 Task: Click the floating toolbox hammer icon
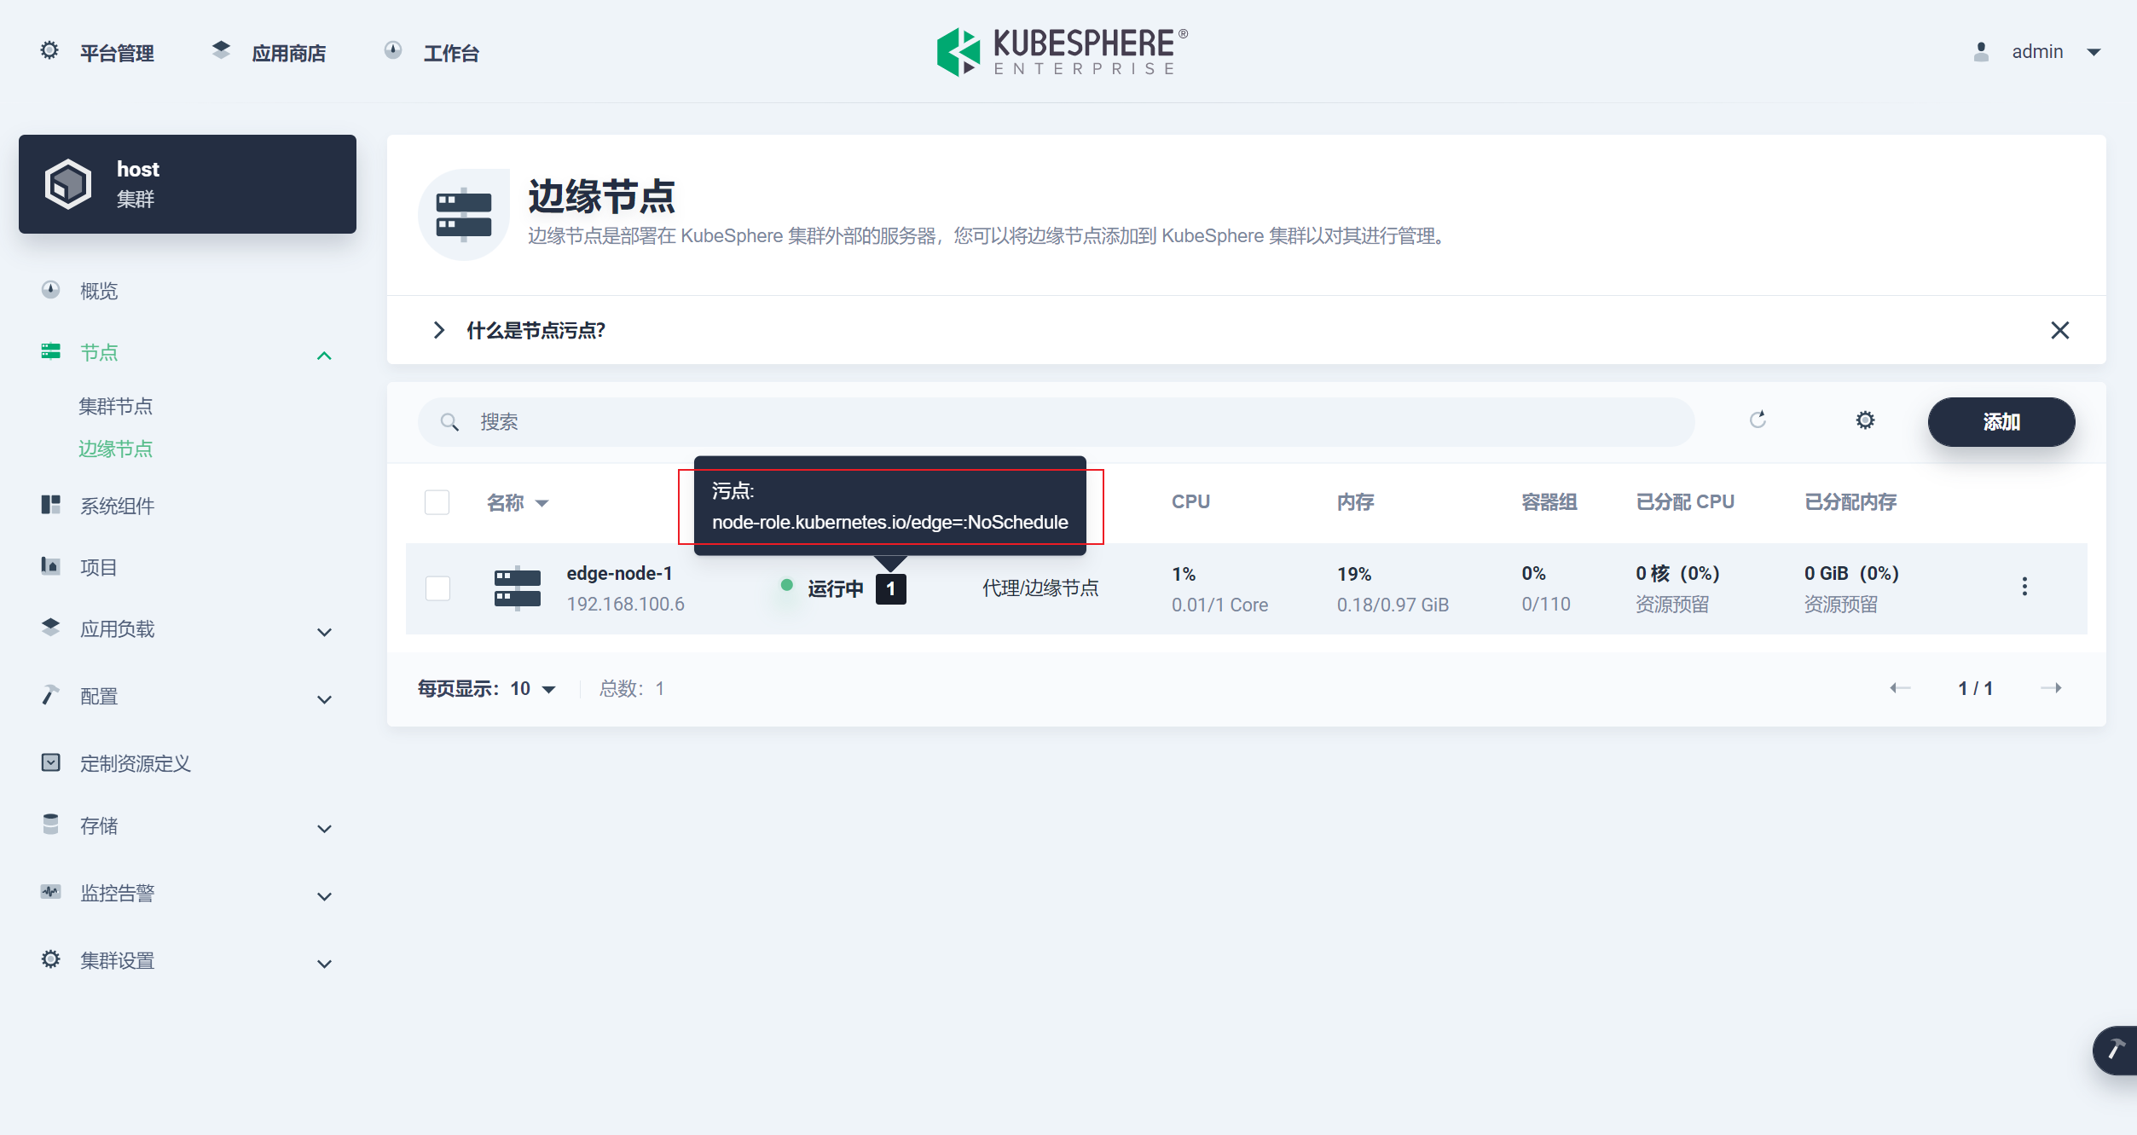[2115, 1050]
